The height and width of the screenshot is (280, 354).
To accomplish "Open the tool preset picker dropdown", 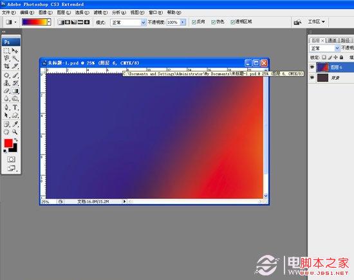I will [x=15, y=22].
